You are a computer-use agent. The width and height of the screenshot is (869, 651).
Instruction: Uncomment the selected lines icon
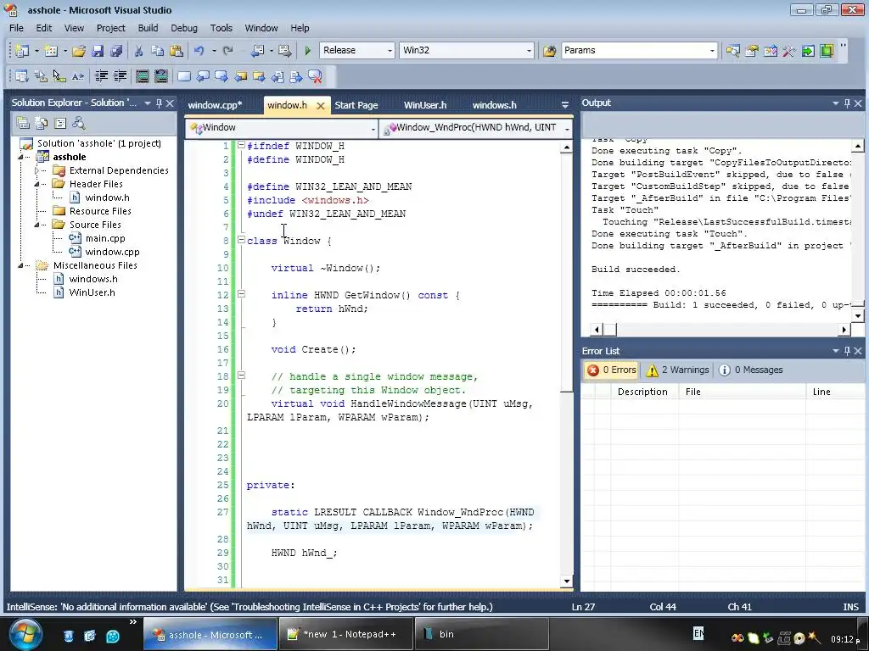click(161, 76)
